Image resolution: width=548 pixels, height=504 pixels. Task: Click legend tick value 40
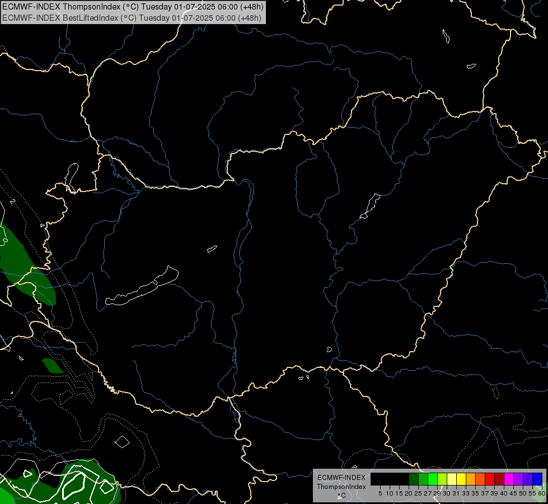click(504, 493)
